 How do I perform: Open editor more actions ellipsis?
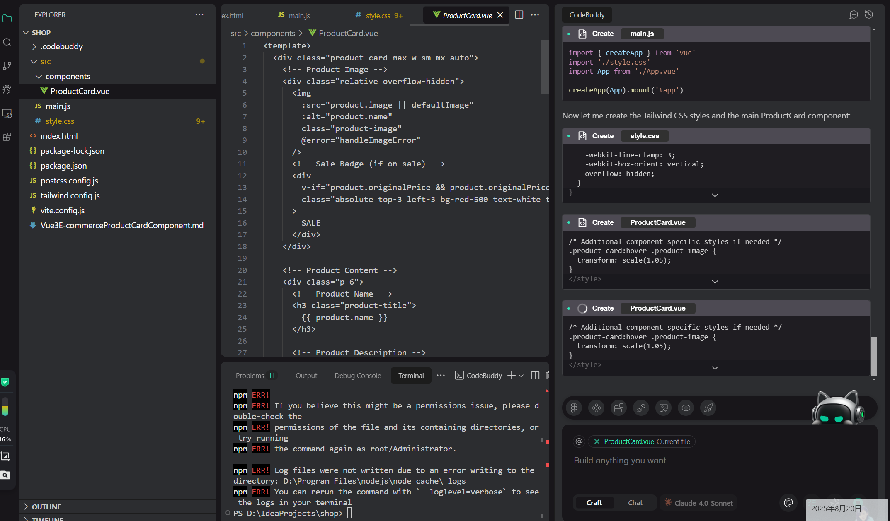click(x=535, y=15)
